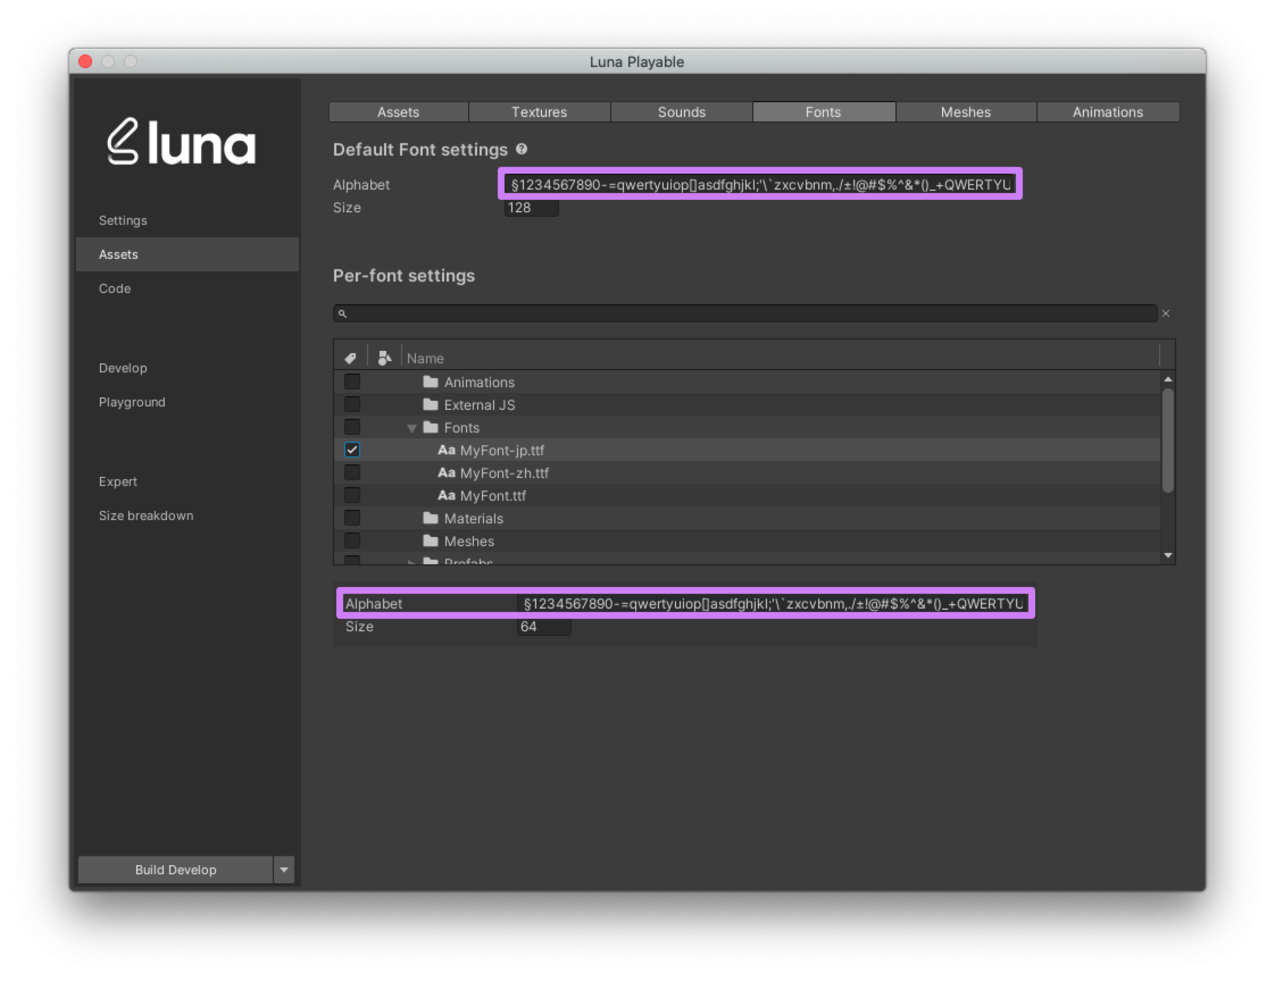
Task: Check the MyFont-zh.ttf checkbox
Action: click(352, 472)
